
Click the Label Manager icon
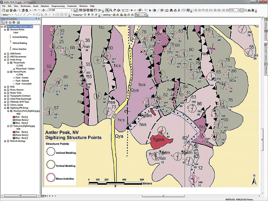coord(114,15)
